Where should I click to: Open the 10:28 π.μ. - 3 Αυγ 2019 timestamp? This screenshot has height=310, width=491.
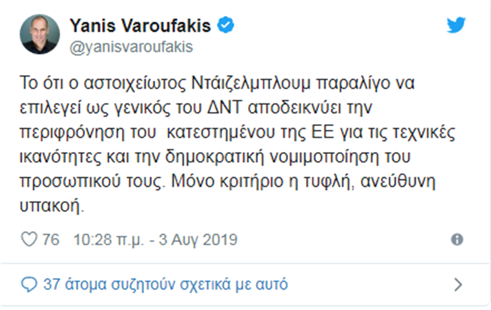click(155, 240)
